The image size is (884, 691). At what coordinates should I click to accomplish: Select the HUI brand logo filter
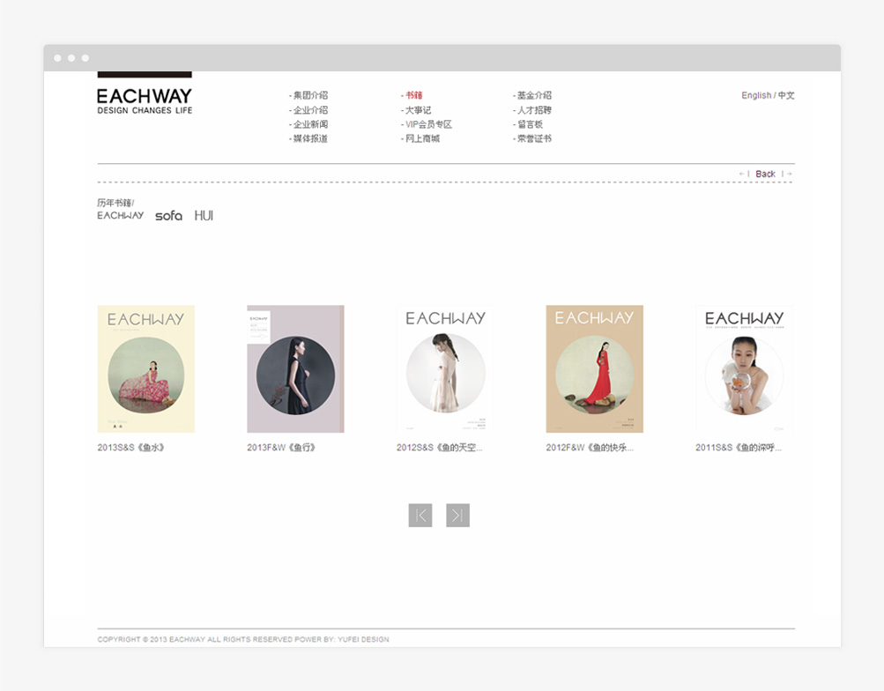pyautogui.click(x=204, y=216)
